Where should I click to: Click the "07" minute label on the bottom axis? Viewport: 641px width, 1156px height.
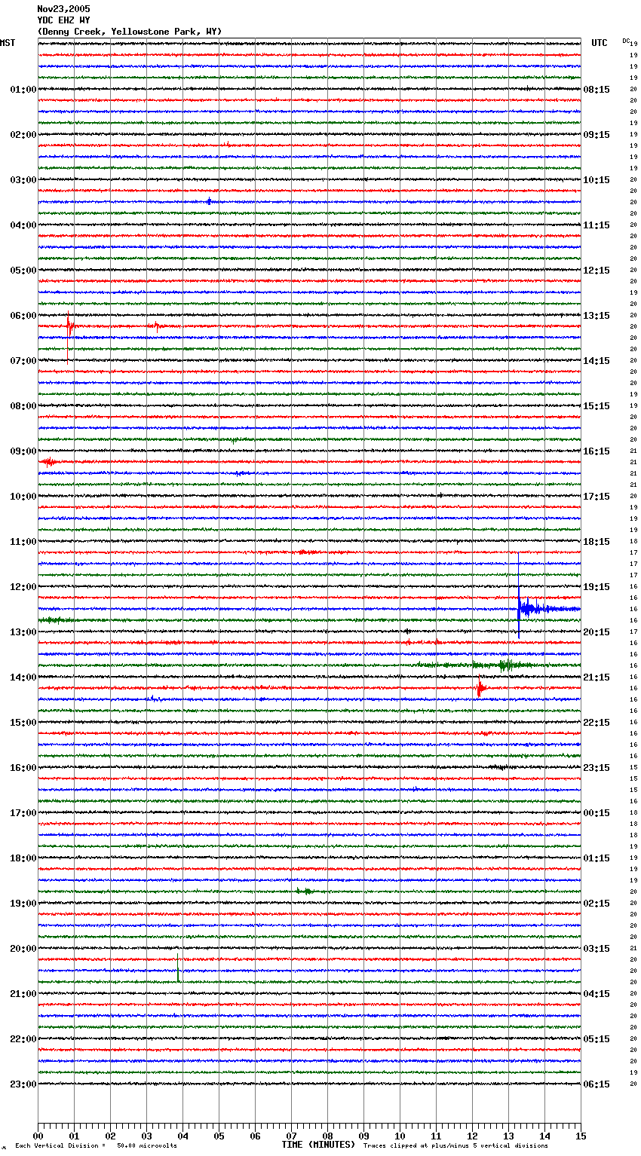[x=291, y=1136]
